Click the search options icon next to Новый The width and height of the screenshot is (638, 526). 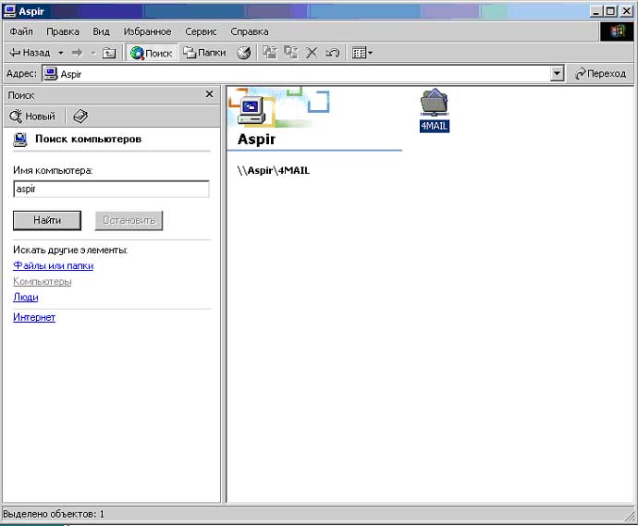(80, 116)
